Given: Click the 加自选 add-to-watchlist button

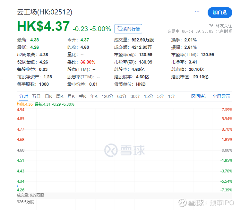Looking at the screenshot, I should (220, 13).
